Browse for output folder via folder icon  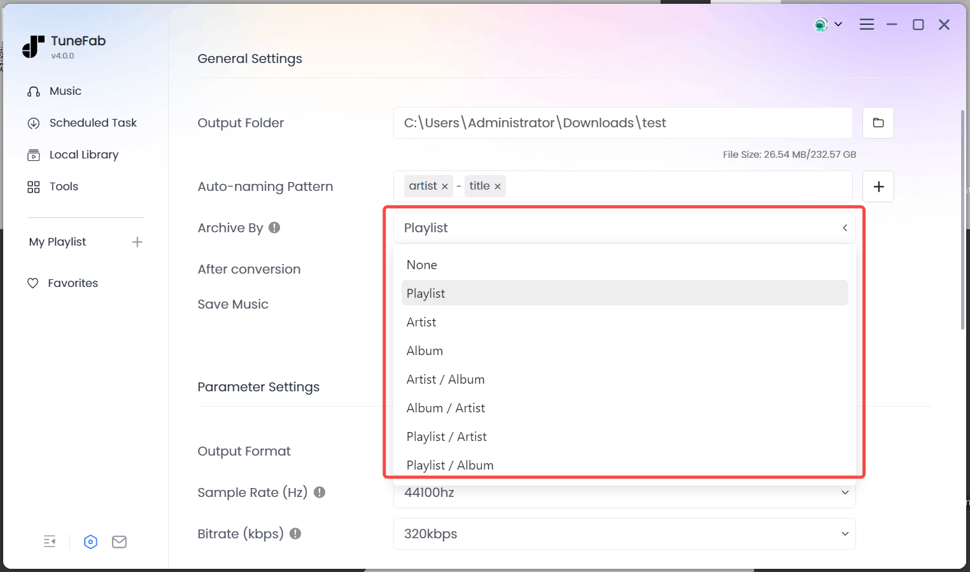[878, 123]
